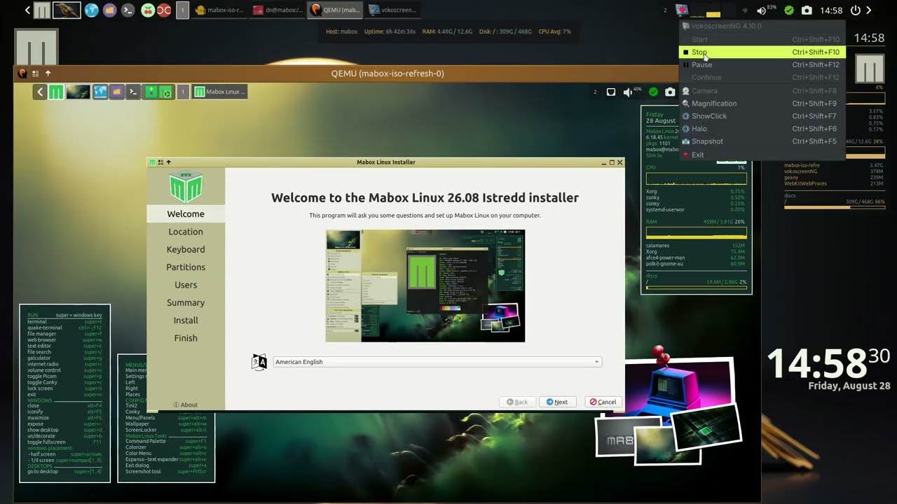Collapse the guest panel with left arrow

coord(41,92)
